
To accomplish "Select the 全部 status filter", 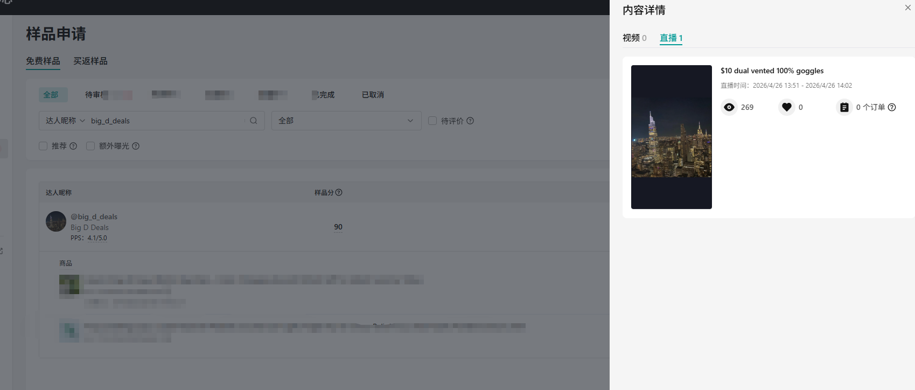I will (x=53, y=95).
